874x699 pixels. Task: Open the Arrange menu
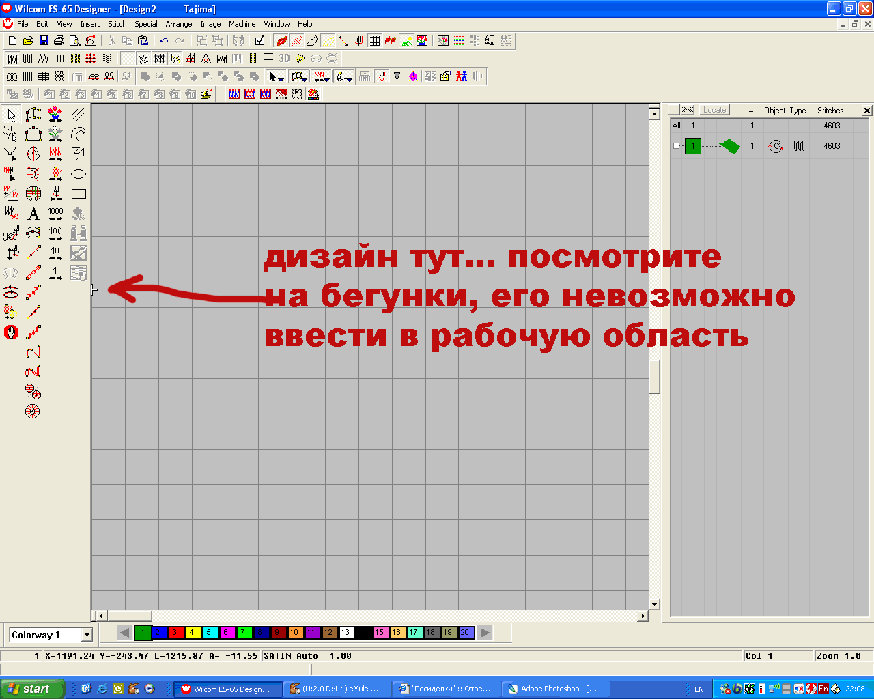(179, 24)
